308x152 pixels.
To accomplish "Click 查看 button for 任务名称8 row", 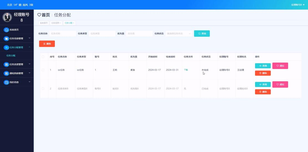I will click(263, 84).
